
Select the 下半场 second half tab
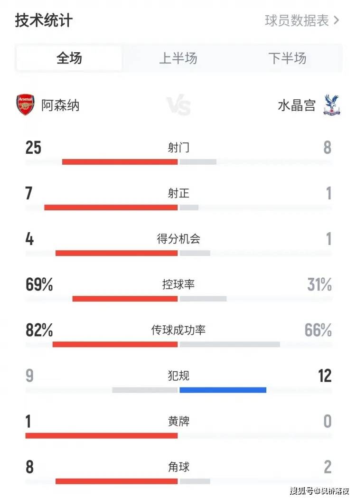pyautogui.click(x=287, y=58)
